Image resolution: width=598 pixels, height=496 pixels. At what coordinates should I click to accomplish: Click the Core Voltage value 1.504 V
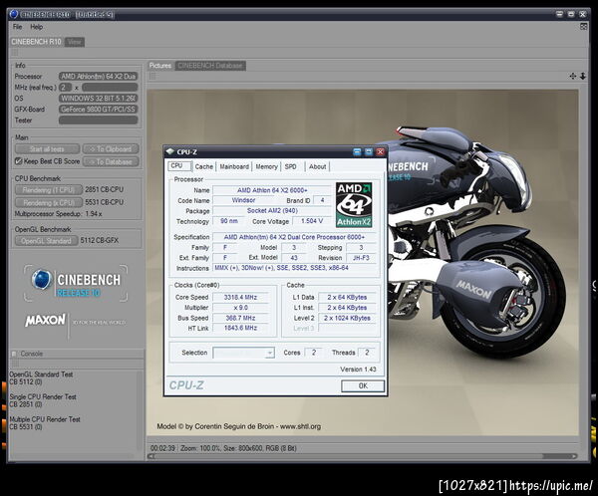[312, 221]
